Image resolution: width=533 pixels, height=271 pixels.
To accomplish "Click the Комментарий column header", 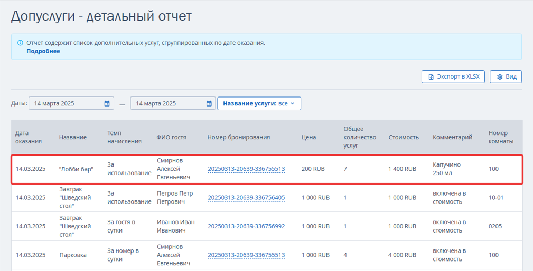I will click(x=452, y=137).
